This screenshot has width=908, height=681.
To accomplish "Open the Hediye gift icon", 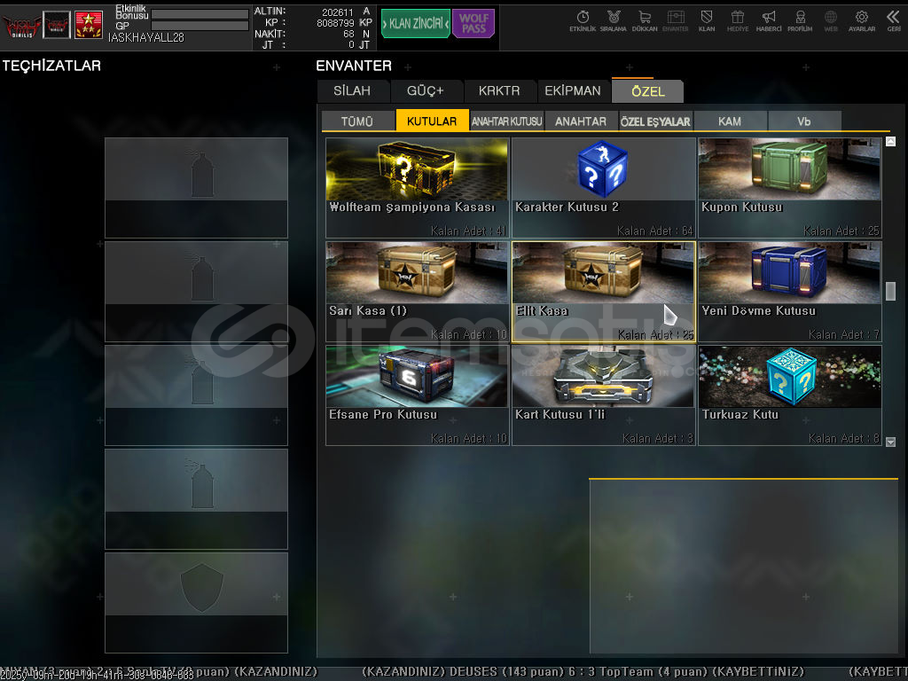I will click(737, 21).
